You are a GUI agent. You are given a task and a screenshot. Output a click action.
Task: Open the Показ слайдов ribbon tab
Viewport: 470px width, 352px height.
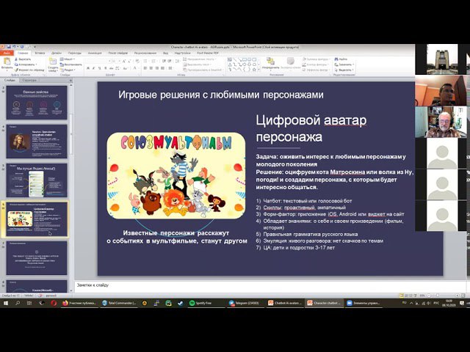[x=117, y=53]
